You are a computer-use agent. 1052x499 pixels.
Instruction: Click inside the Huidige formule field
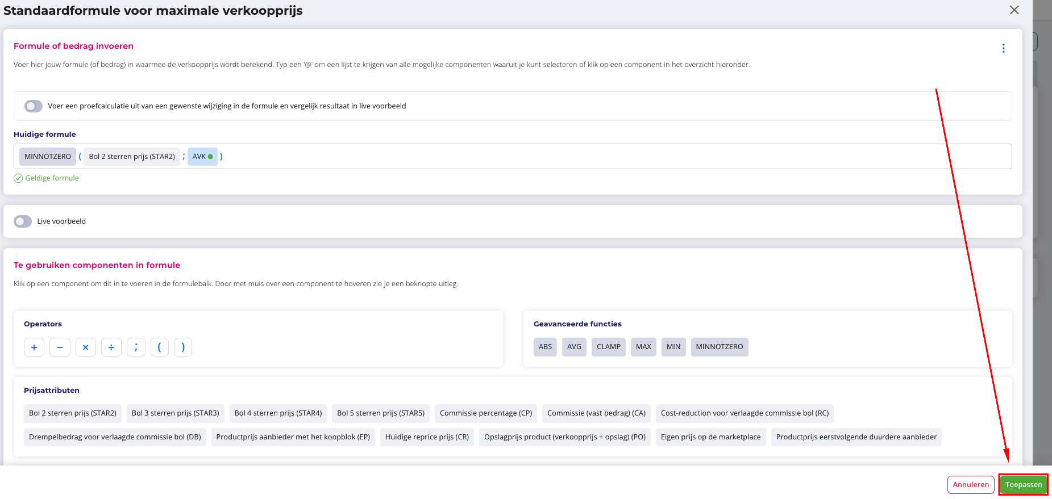tap(568, 157)
